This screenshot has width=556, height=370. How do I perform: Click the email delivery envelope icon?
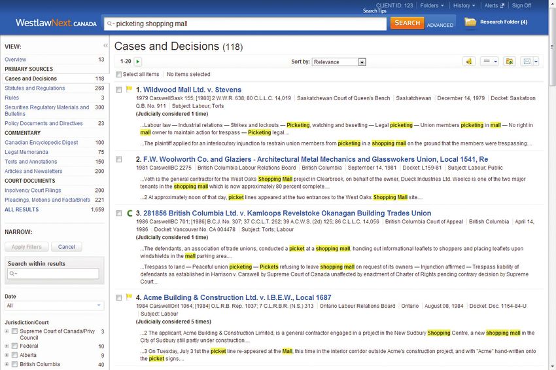[x=527, y=62]
